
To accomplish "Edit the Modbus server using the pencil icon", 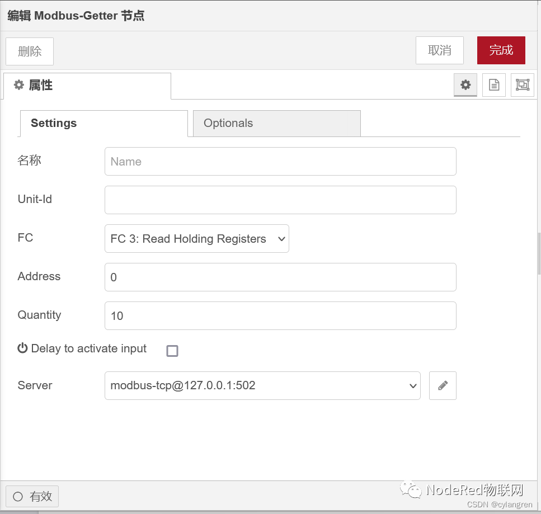I will pyautogui.click(x=443, y=385).
